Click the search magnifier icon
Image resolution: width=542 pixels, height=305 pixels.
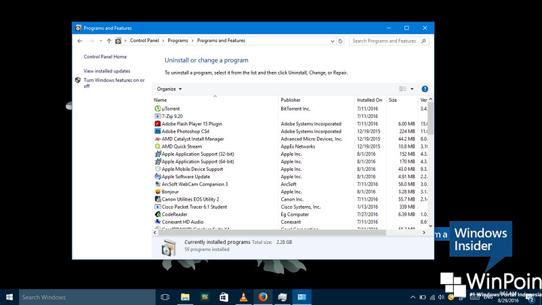[x=423, y=41]
